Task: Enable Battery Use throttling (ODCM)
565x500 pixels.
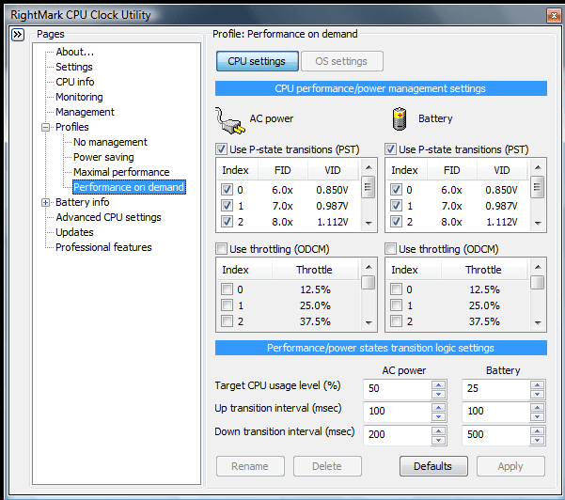Action: pyautogui.click(x=390, y=248)
